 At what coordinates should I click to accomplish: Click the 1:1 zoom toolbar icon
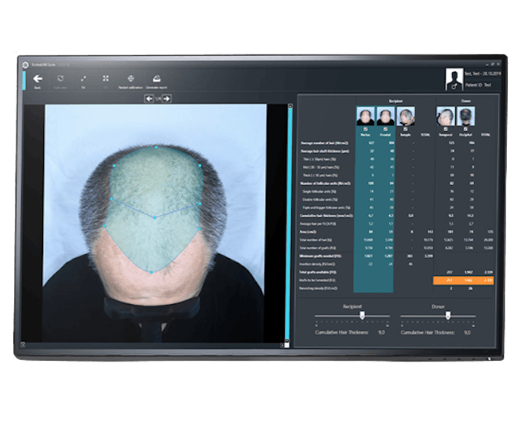[x=106, y=79]
